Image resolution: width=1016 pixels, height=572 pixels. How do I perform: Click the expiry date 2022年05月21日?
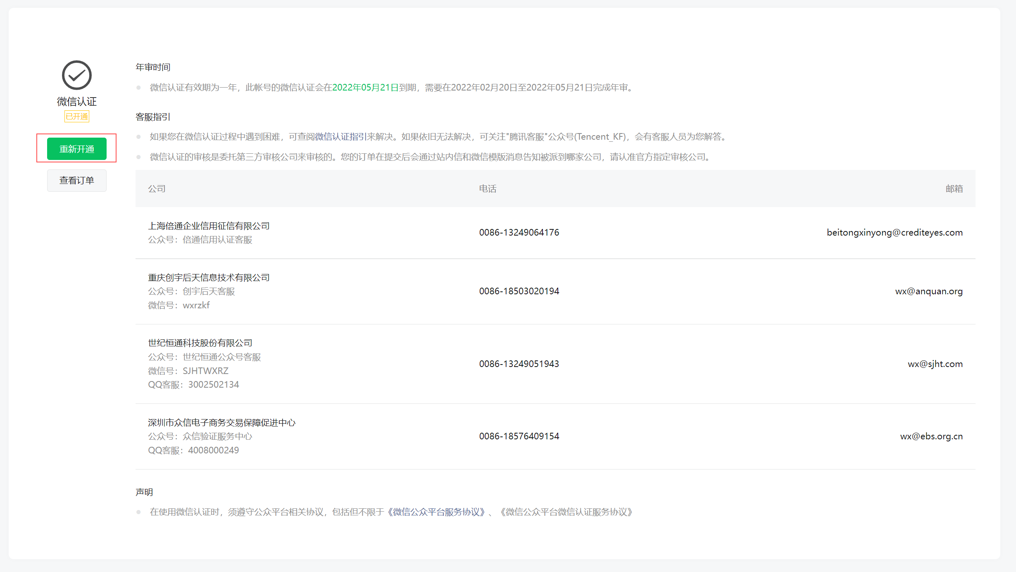coord(365,88)
